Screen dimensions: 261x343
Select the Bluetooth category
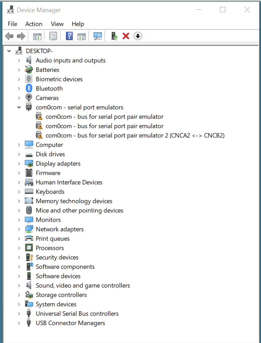coord(49,89)
